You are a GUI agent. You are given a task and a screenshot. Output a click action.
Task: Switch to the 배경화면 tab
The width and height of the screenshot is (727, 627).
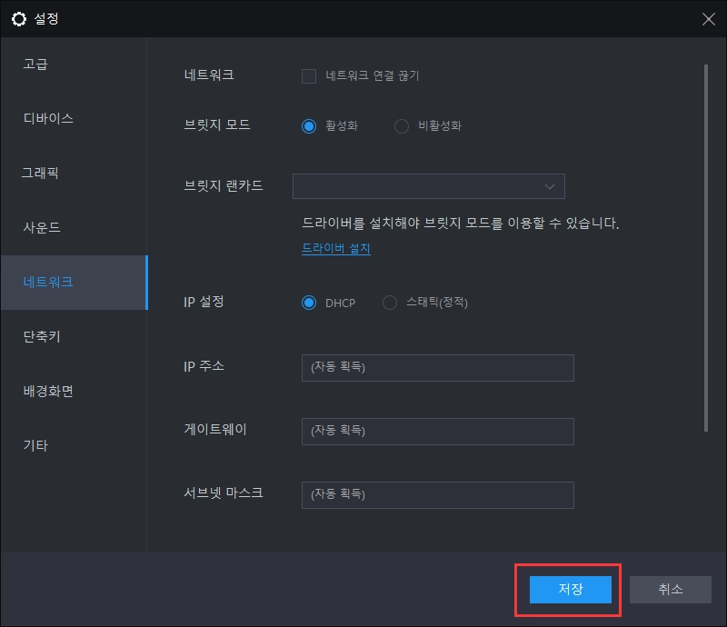coord(47,391)
